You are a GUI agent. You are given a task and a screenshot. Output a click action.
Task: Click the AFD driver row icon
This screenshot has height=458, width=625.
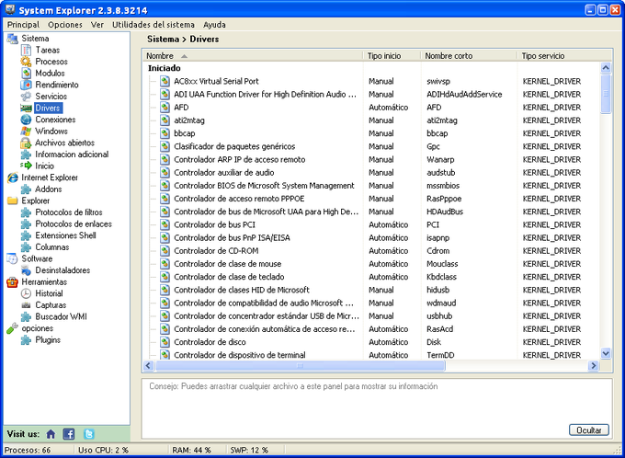tap(165, 108)
